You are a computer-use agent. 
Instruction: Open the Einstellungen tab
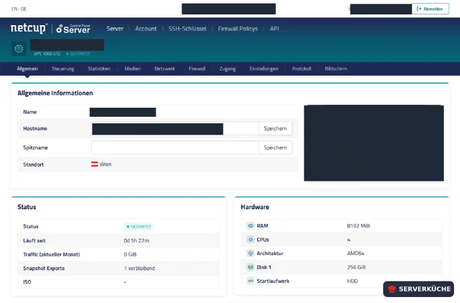tap(264, 69)
